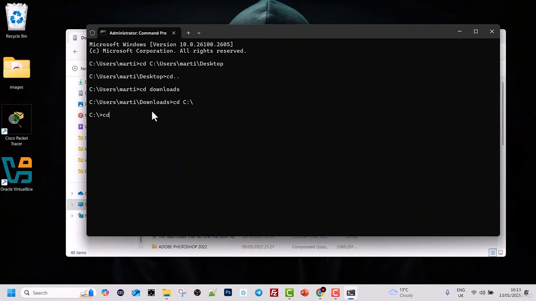Expand the OneDrive cloud node in Explorer

click(x=72, y=194)
